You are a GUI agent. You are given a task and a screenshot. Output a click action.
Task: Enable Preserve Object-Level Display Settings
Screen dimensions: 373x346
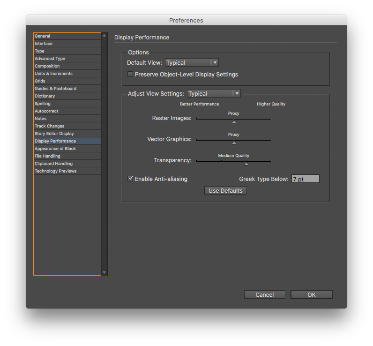[x=130, y=74]
